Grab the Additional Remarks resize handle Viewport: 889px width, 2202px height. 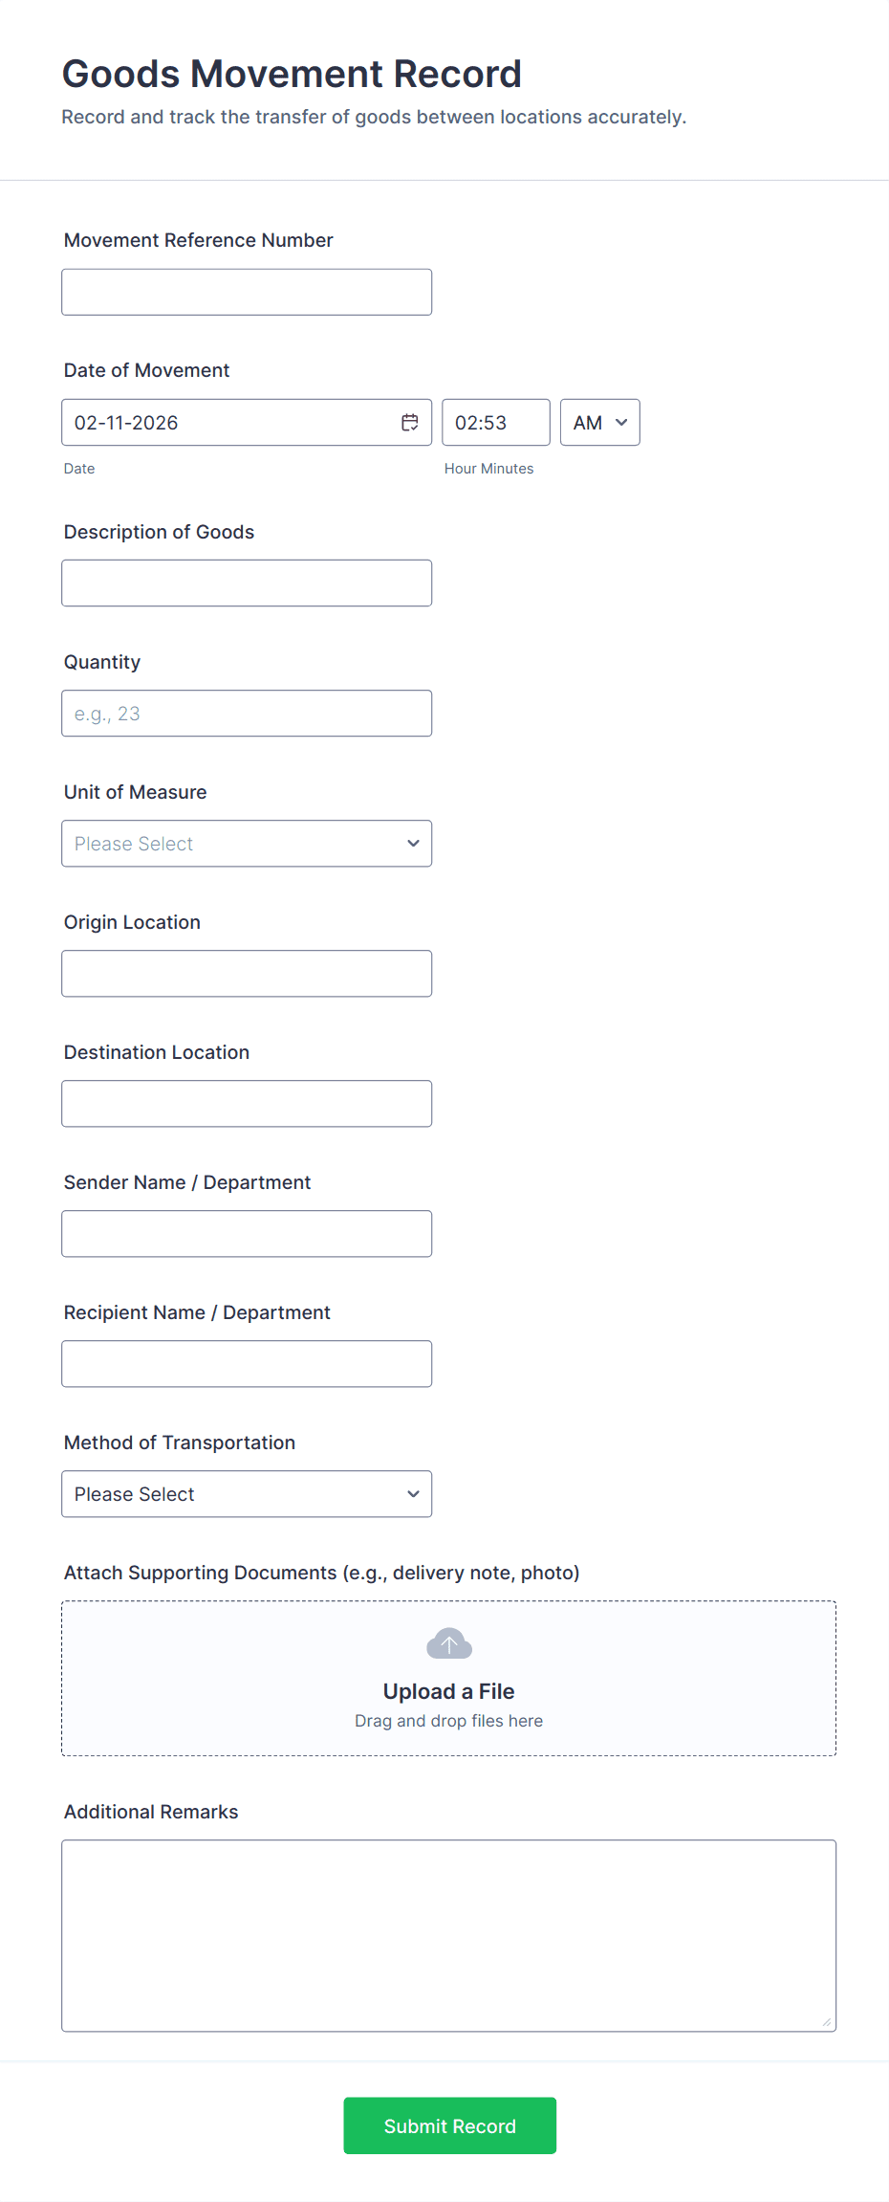827,2022
